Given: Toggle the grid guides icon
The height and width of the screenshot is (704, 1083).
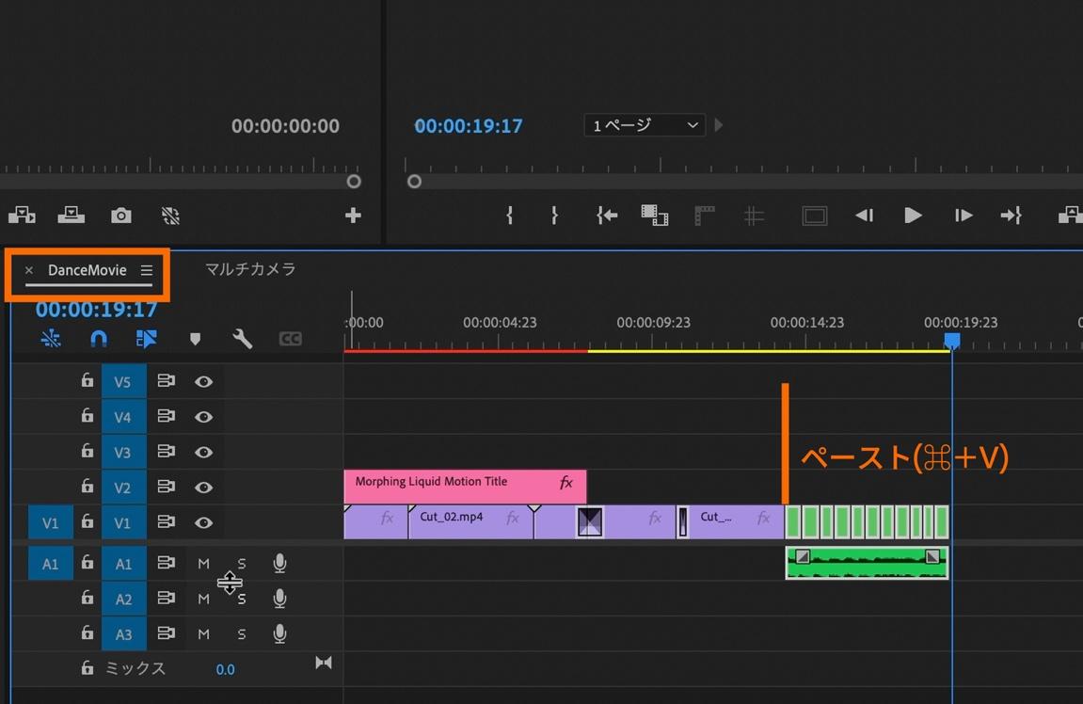Looking at the screenshot, I should tap(754, 216).
